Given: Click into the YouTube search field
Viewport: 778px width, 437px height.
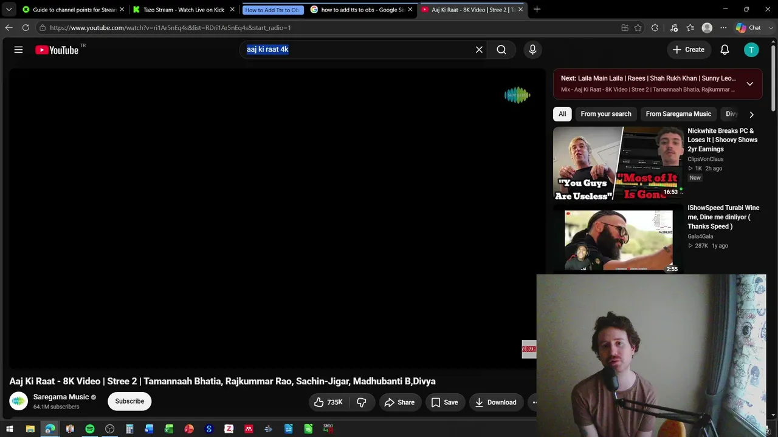Looking at the screenshot, I should [x=359, y=50].
